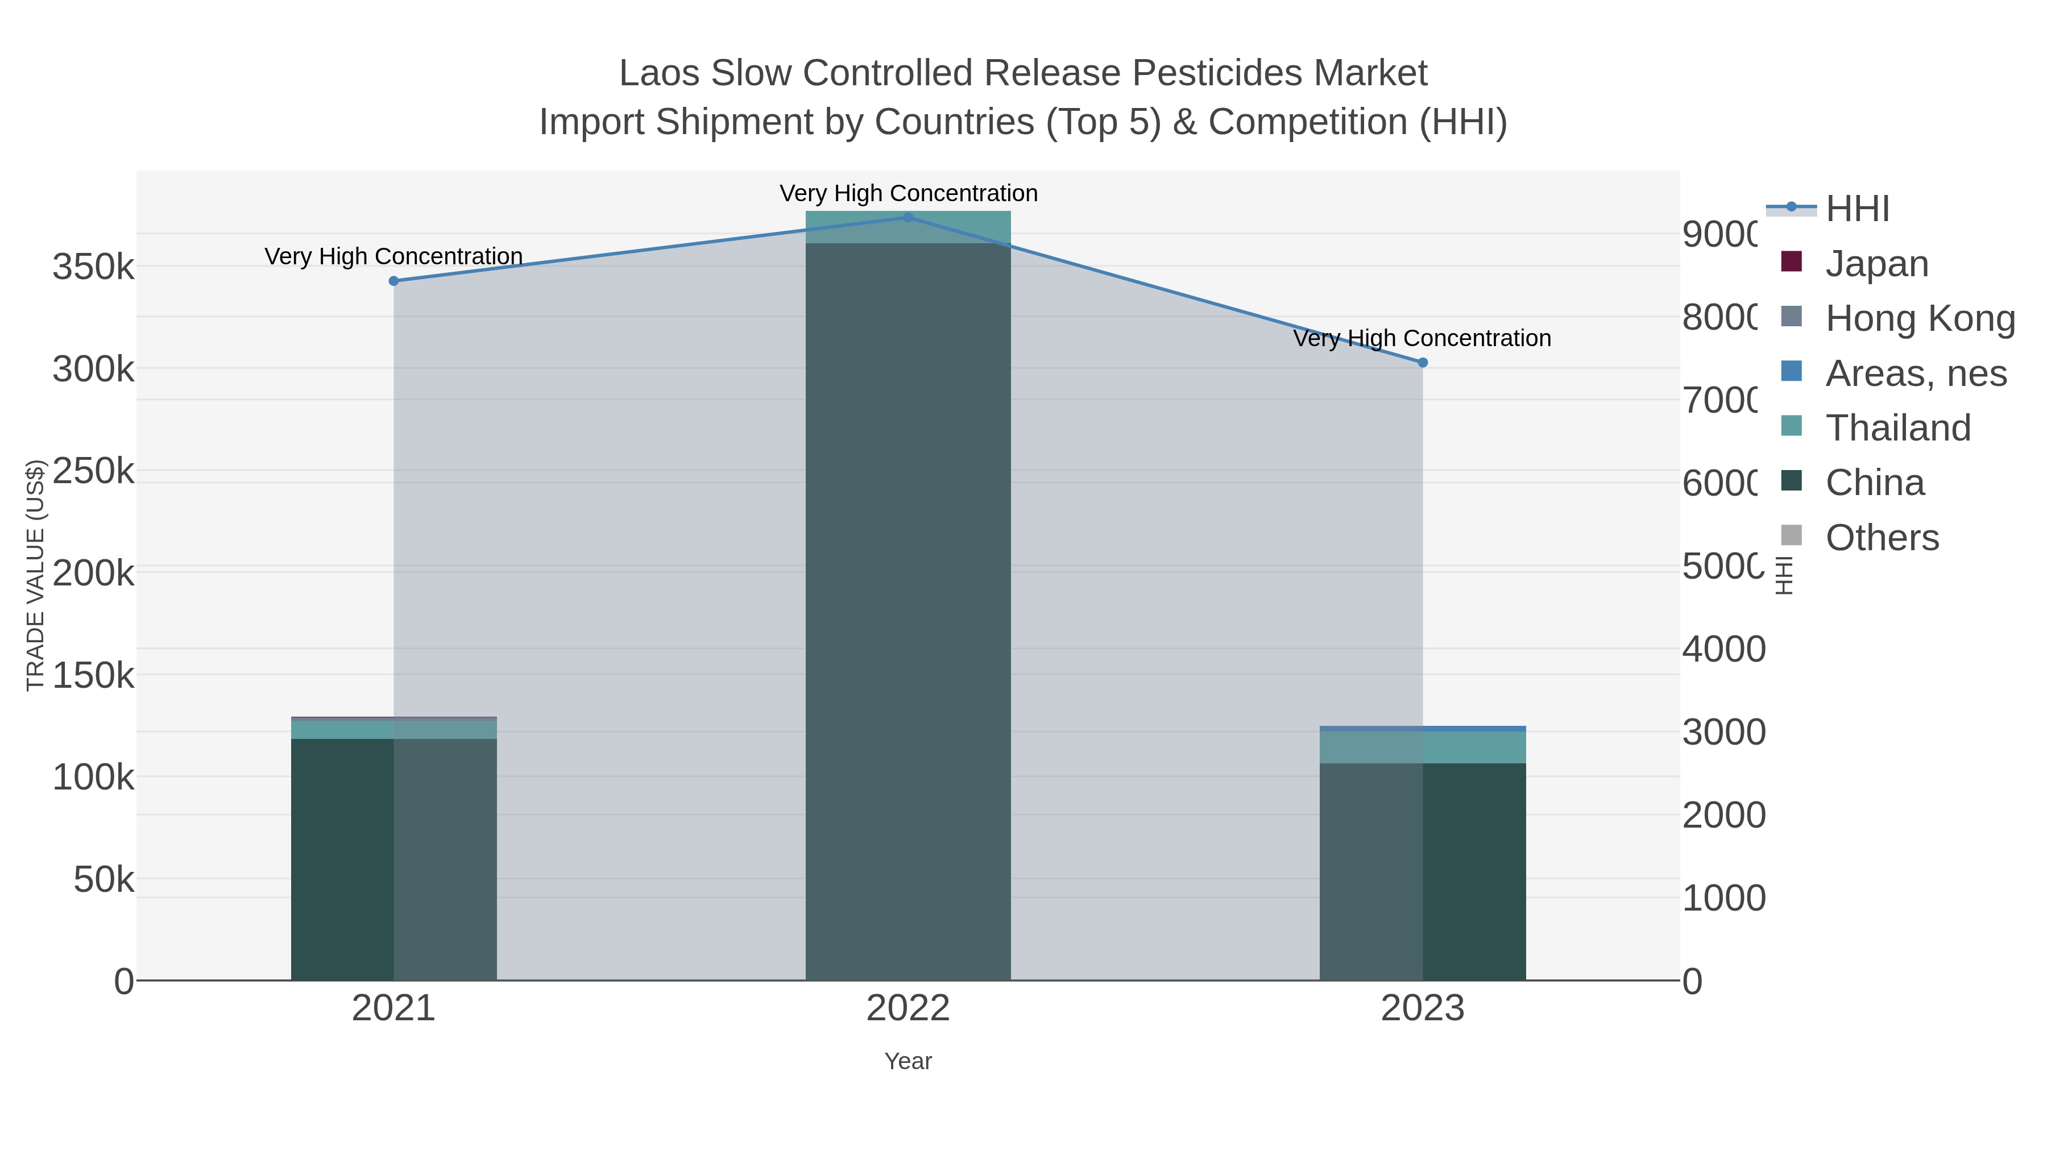Click the Areas, nes blue color swatch
Image resolution: width=2047 pixels, height=1151 pixels.
point(1791,371)
